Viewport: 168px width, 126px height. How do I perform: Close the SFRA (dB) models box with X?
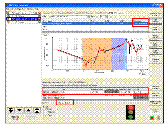click(57, 109)
